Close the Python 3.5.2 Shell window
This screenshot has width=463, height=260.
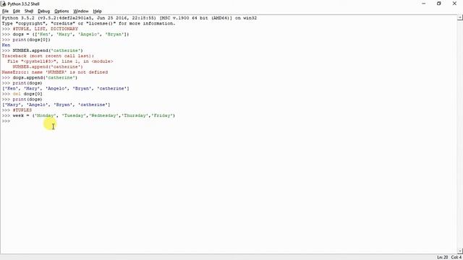pyautogui.click(x=454, y=4)
